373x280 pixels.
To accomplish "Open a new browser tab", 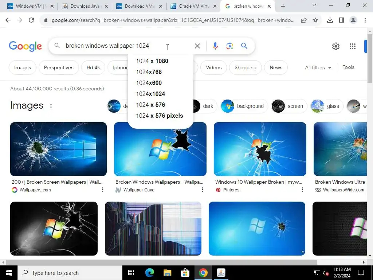I will (x=283, y=6).
